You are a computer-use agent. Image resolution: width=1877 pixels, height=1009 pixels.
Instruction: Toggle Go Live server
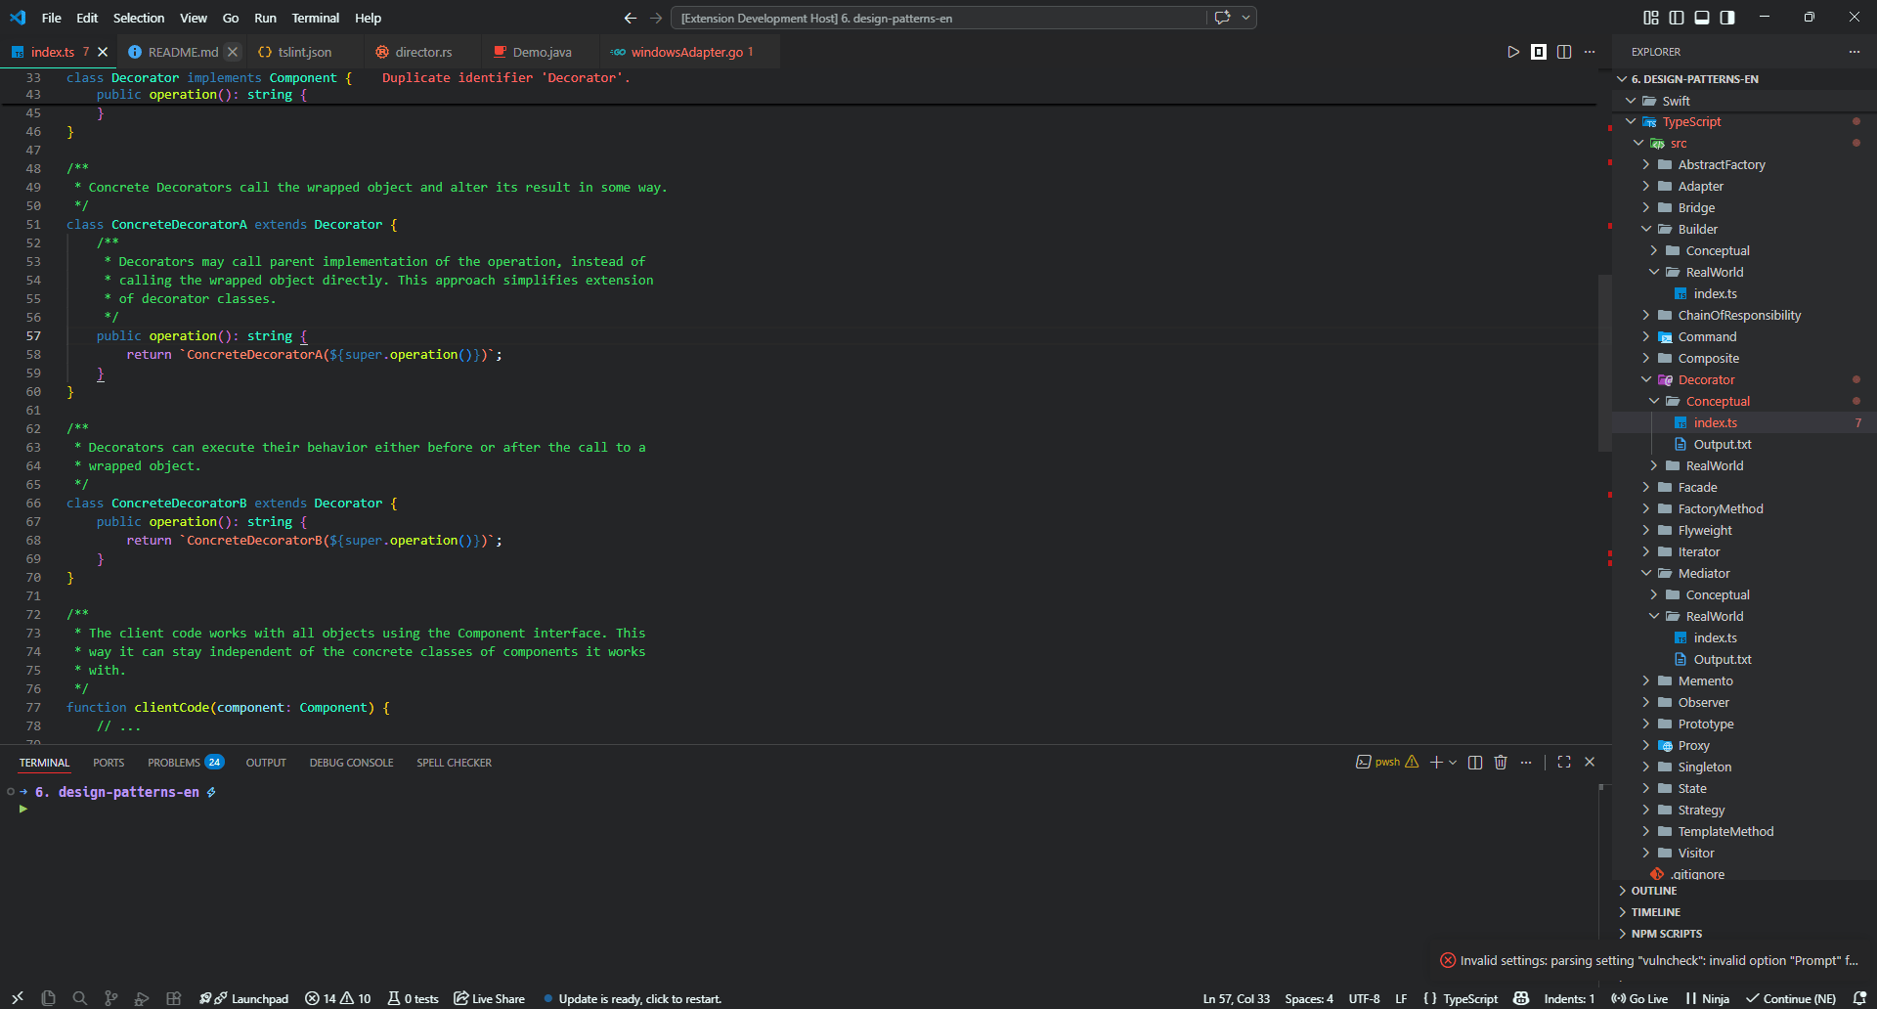(x=1639, y=998)
